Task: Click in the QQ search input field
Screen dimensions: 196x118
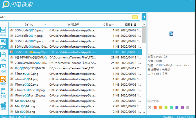Action: (65, 17)
